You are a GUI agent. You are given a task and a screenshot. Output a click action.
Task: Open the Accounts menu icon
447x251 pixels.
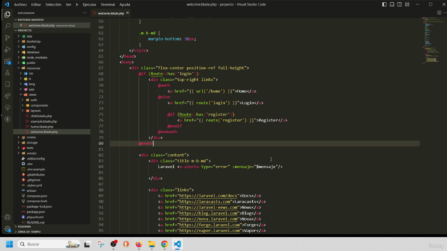click(8, 217)
